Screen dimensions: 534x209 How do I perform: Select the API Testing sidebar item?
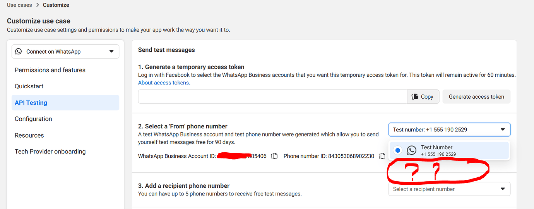tap(31, 103)
